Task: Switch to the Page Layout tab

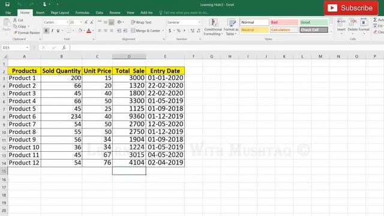Action: 60,13
